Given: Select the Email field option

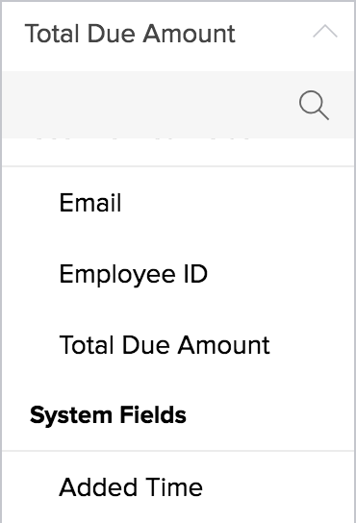Looking at the screenshot, I should (178, 202).
